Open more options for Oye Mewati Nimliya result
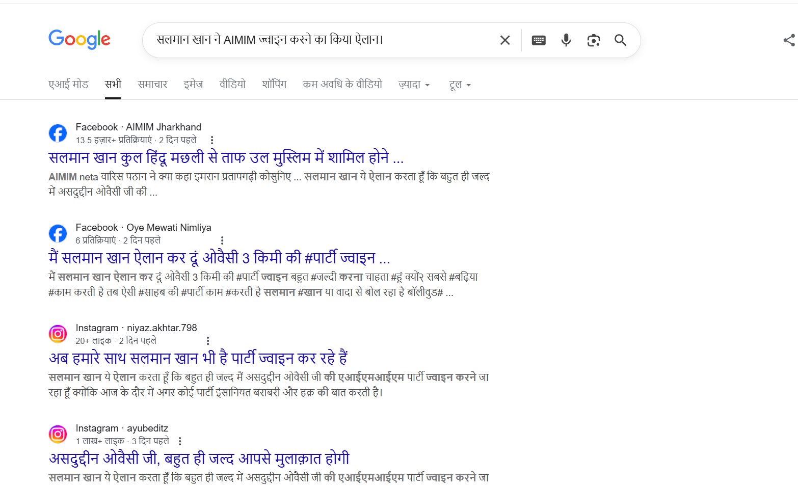This screenshot has width=798, height=486. click(222, 240)
